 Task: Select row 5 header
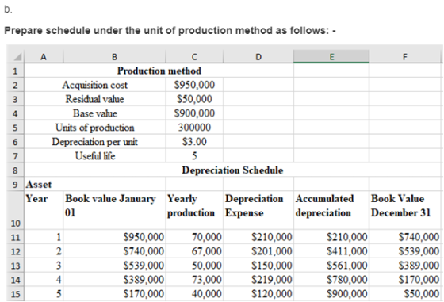coord(15,128)
